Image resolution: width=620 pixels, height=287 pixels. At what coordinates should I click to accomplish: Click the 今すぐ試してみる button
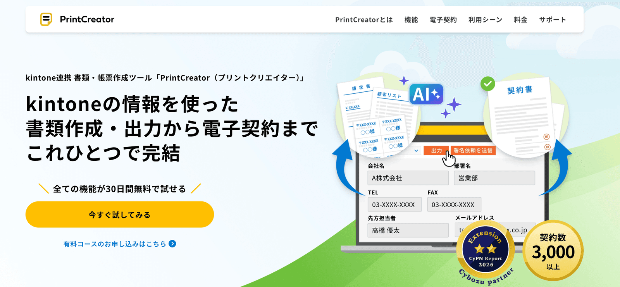[120, 215]
